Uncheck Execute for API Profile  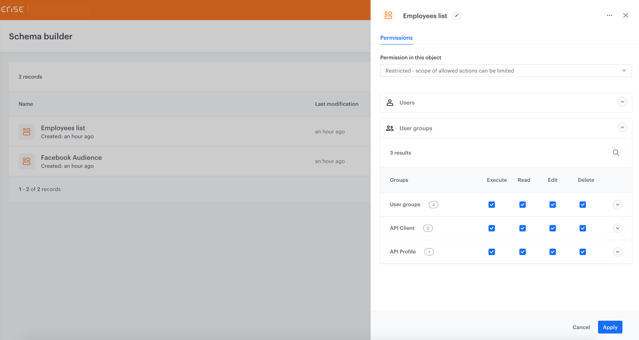[x=491, y=252]
